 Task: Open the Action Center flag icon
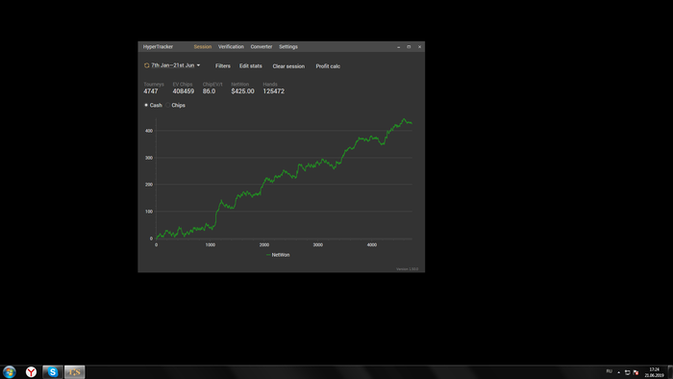tap(636, 372)
